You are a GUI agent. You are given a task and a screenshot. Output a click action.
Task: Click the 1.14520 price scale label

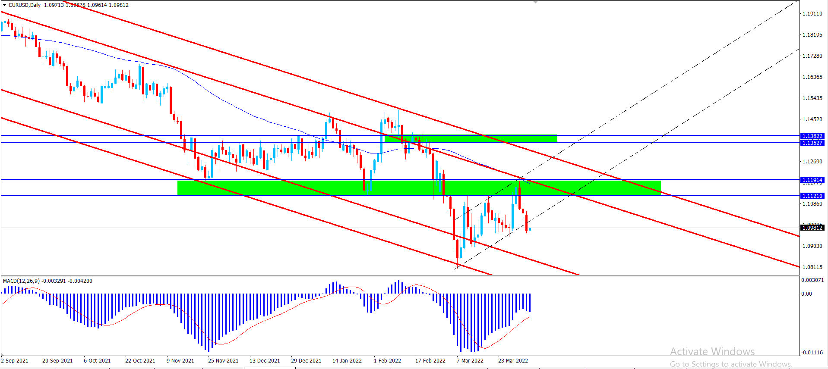(x=812, y=119)
